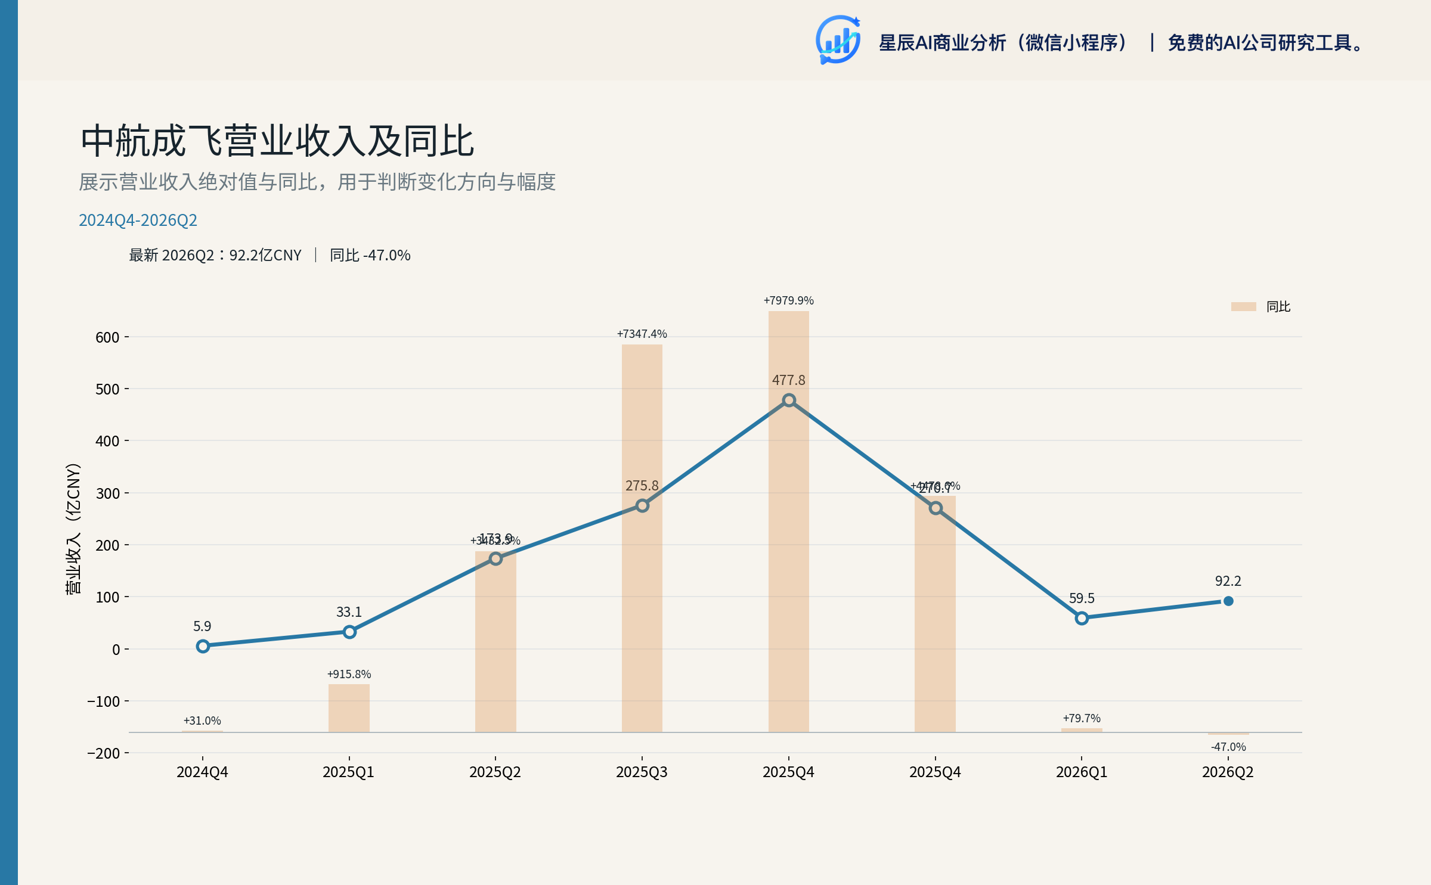The width and height of the screenshot is (1431, 885).
Task: Select the 星辰AI商业分析（微信小程序） header text
Action: [x=1005, y=43]
